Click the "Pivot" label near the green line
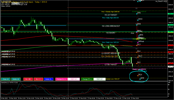 coord(133,33)
